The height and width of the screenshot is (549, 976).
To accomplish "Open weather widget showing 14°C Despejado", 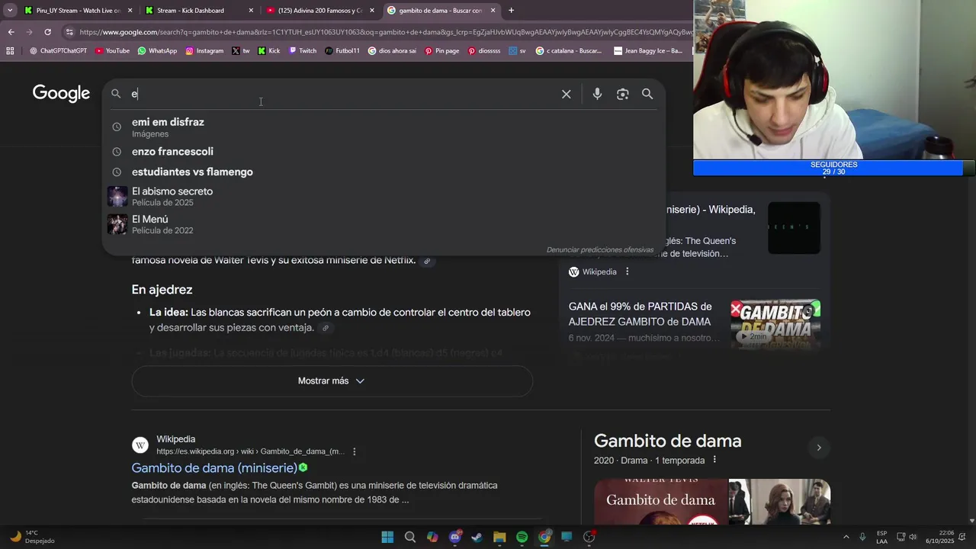I will click(33, 537).
